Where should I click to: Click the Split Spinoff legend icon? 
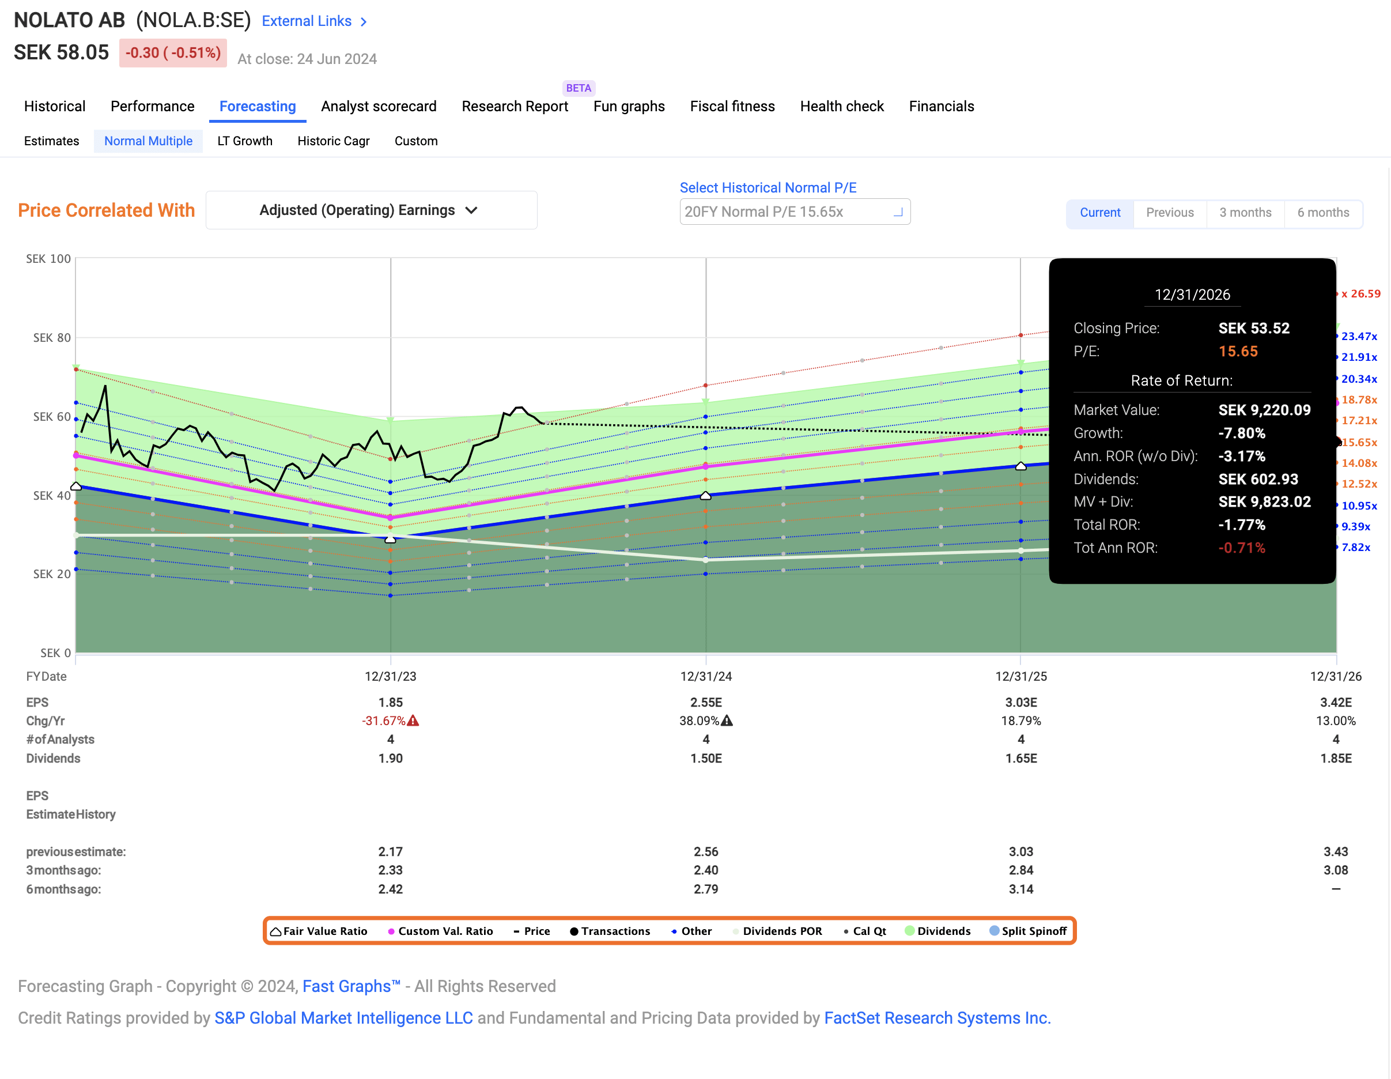click(995, 931)
